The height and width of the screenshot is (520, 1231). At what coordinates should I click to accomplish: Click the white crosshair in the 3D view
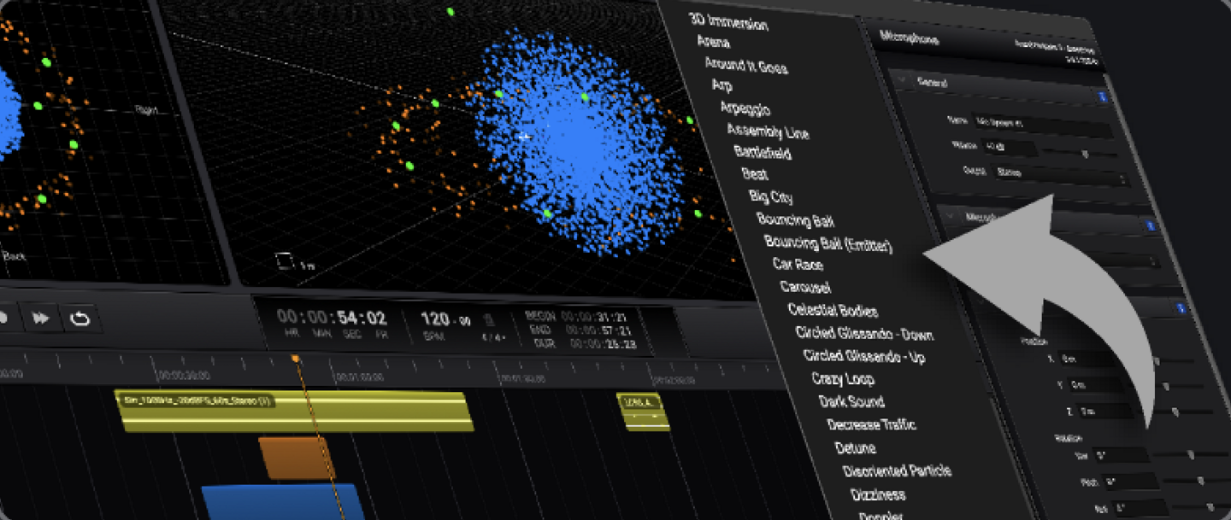click(x=526, y=137)
